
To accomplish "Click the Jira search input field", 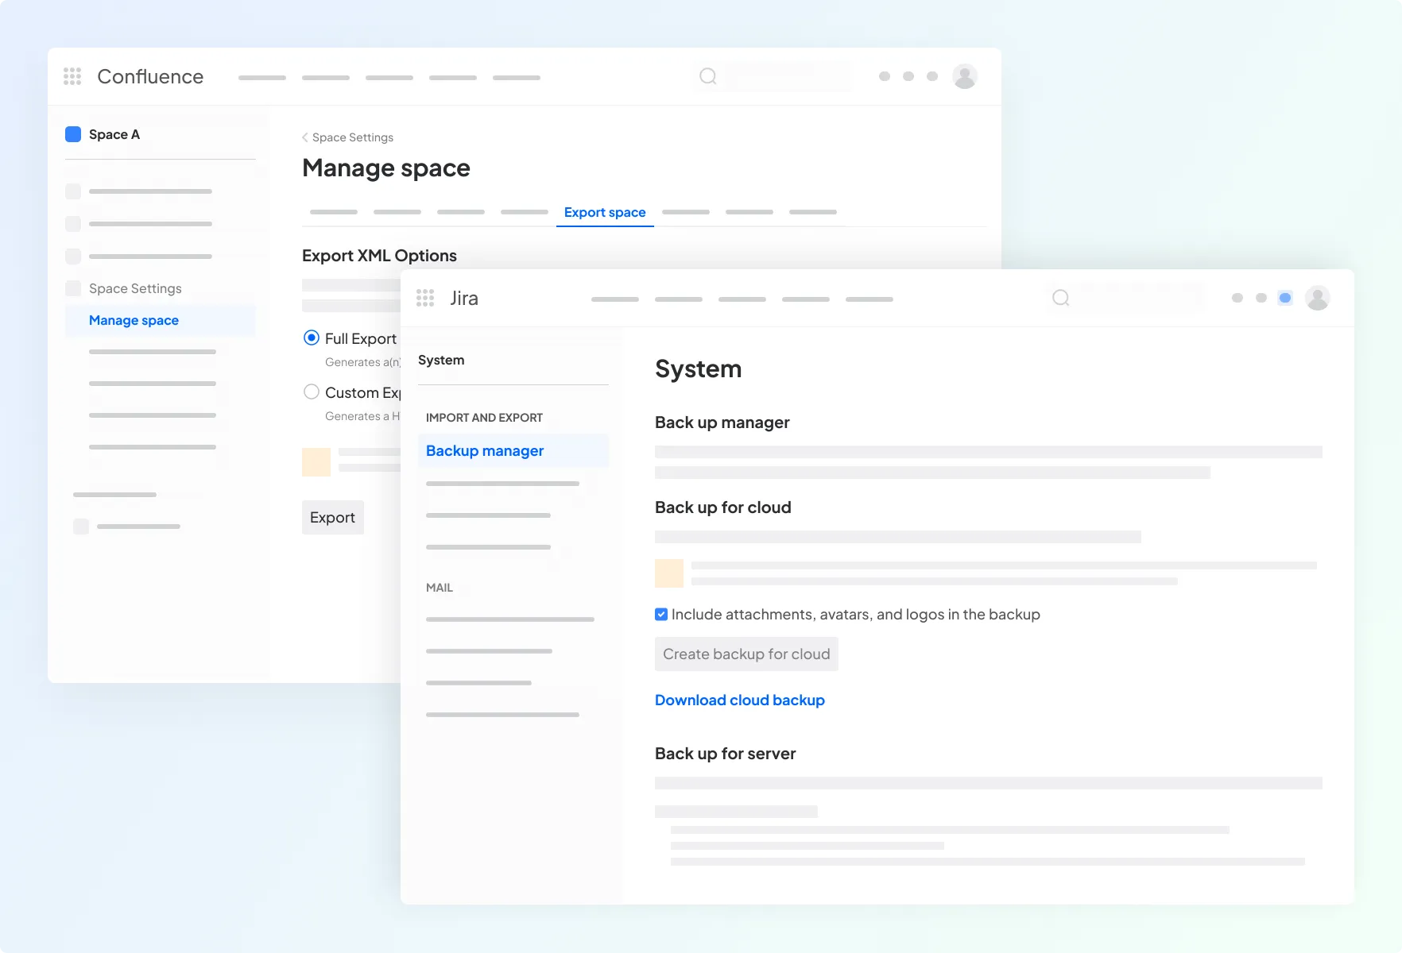I will point(1138,298).
